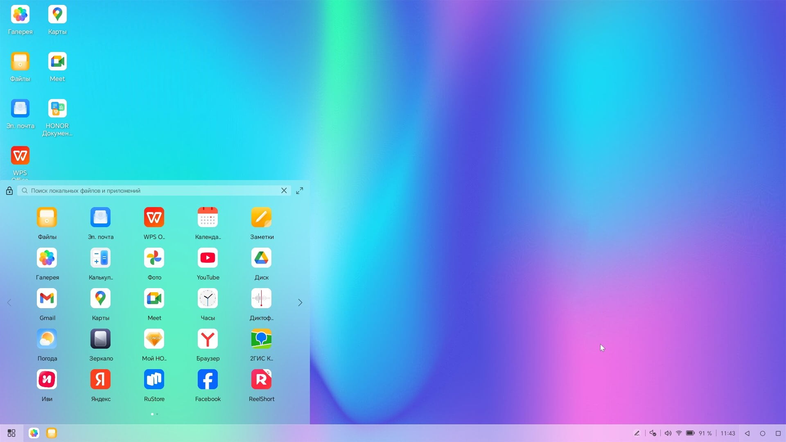The width and height of the screenshot is (786, 442).
Task: Open the Карты desktop shortcut
Action: click(x=57, y=20)
